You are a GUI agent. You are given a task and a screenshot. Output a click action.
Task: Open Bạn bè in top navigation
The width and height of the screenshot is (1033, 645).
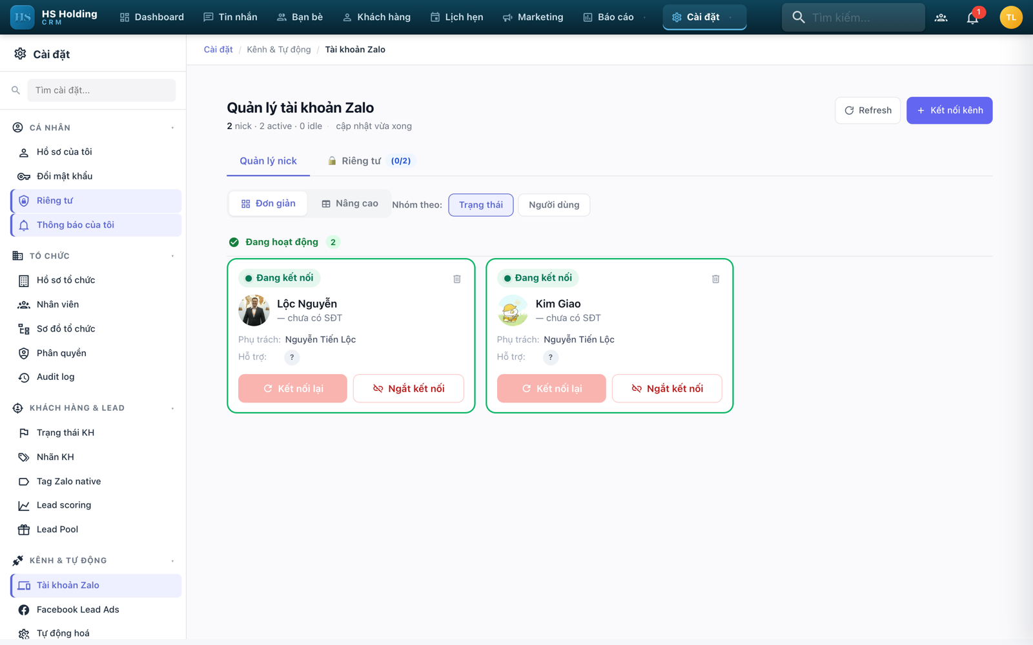[300, 17]
